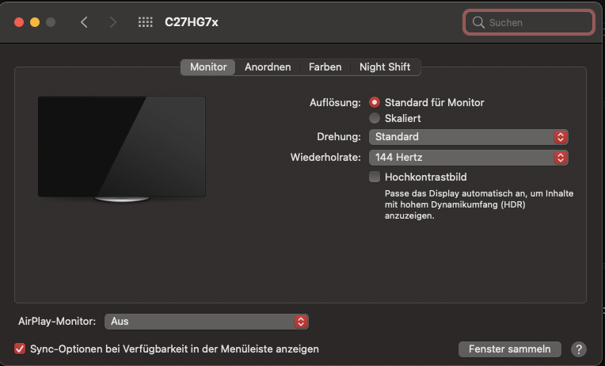Switch to the Night Shift tab
The height and width of the screenshot is (366, 605).
pos(385,67)
